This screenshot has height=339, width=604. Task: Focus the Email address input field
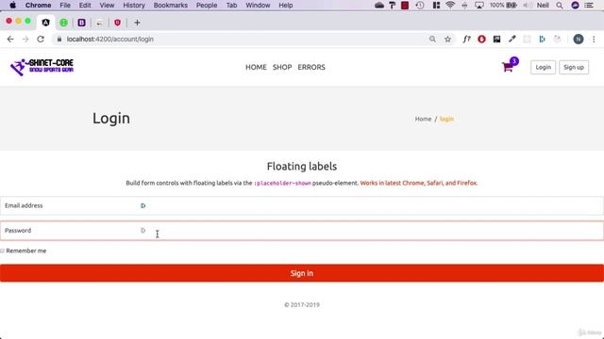pos(302,205)
